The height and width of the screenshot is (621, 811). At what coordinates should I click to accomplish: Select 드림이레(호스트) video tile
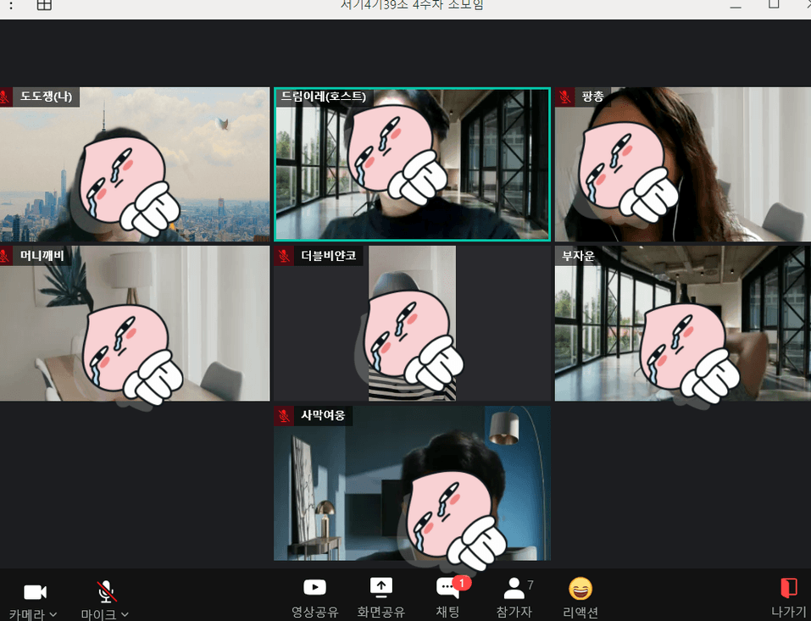(x=412, y=164)
